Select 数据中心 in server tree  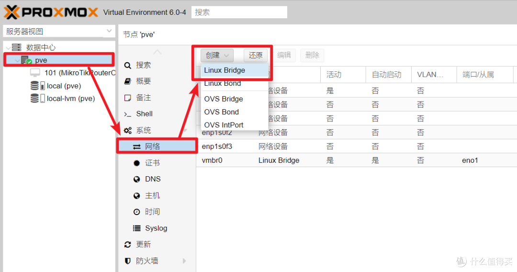[41, 47]
